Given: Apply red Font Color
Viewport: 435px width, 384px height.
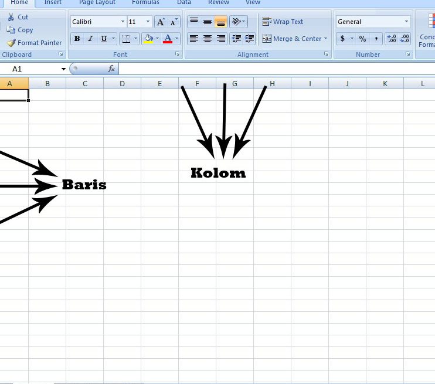Looking at the screenshot, I should [168, 39].
